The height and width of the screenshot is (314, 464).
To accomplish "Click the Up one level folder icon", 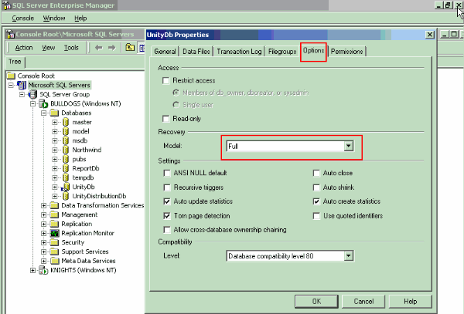I will click(x=130, y=47).
